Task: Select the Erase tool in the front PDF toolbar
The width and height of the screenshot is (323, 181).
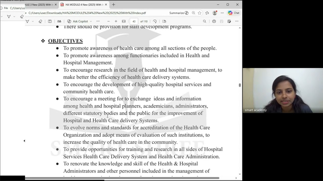Action: point(40,21)
